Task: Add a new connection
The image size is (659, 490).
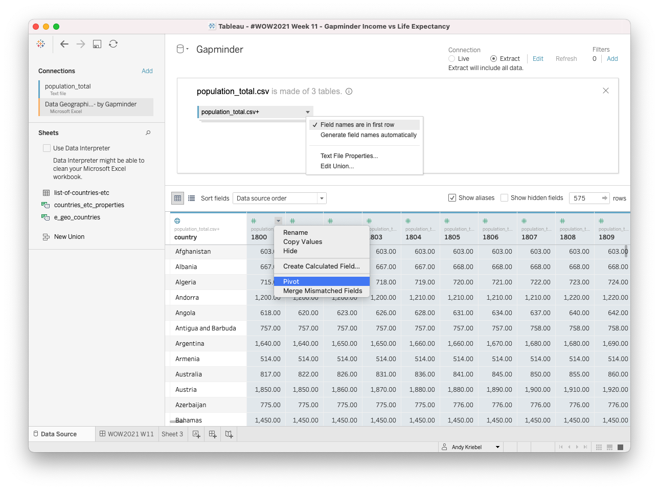Action: coord(147,71)
